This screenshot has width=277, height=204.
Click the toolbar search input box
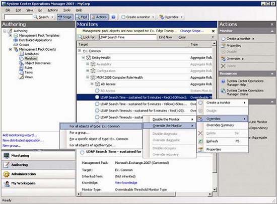(18, 17)
